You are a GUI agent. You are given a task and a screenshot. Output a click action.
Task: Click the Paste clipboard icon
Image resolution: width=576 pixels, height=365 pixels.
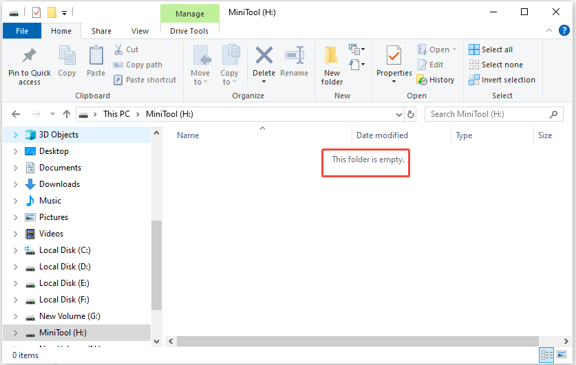coord(96,56)
